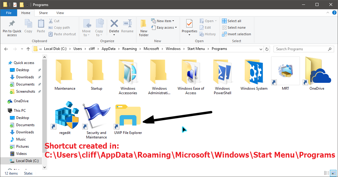Select Local Disk (C:) in navigation pane
The image size is (338, 177).
[21, 161]
